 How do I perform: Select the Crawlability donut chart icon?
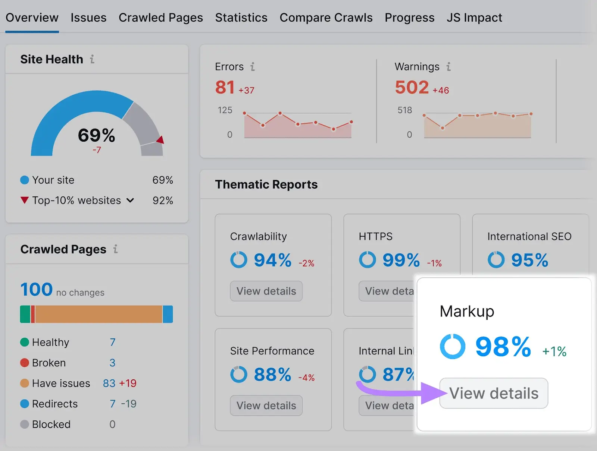coord(238,260)
